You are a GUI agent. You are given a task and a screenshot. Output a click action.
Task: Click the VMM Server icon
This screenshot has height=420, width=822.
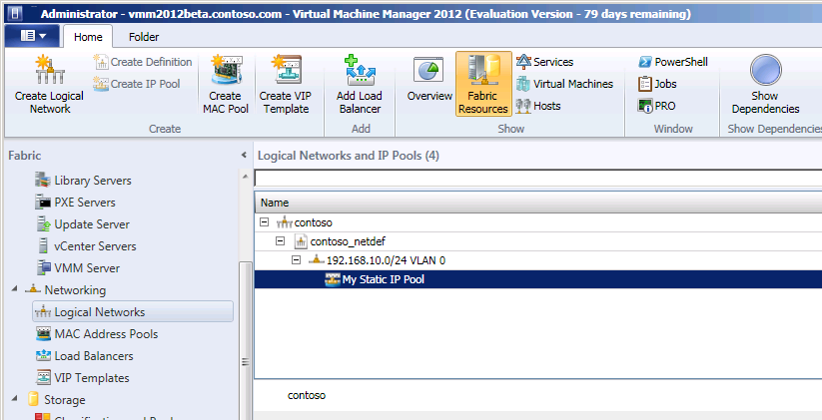[x=43, y=268]
